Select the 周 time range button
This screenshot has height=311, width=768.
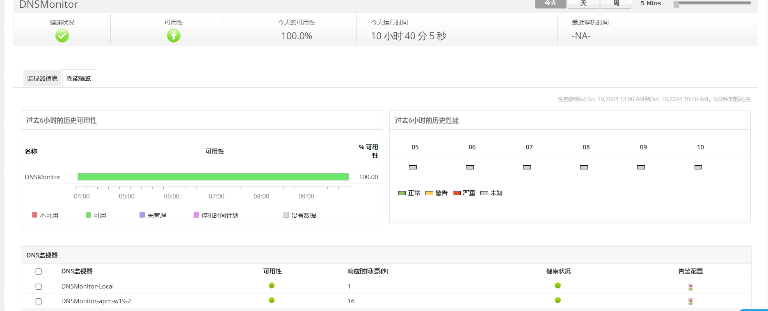616,3
